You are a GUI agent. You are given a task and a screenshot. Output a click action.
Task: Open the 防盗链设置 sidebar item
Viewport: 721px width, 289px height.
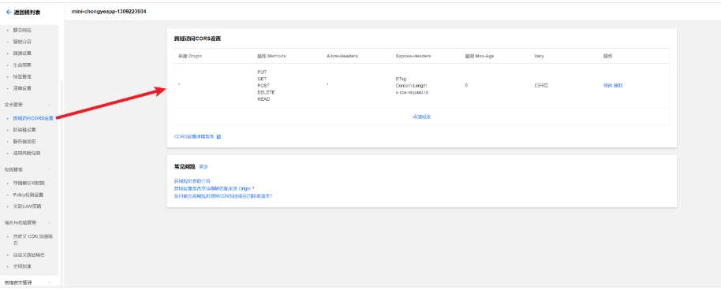tap(24, 130)
